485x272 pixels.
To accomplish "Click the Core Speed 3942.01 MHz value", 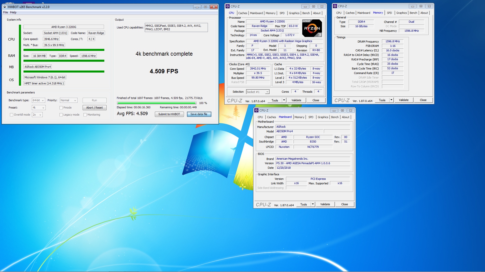I will tap(258, 69).
